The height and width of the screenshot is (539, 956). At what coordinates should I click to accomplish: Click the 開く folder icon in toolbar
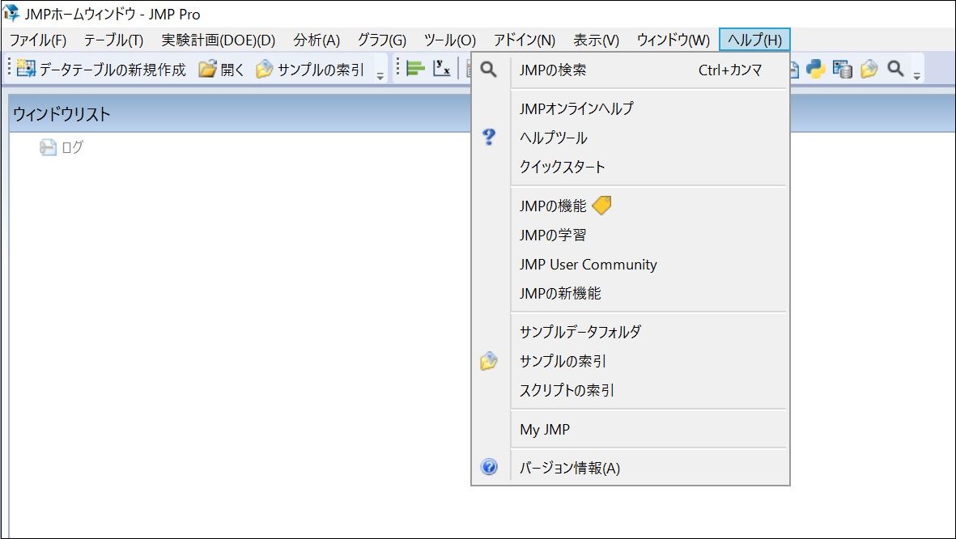(x=209, y=69)
